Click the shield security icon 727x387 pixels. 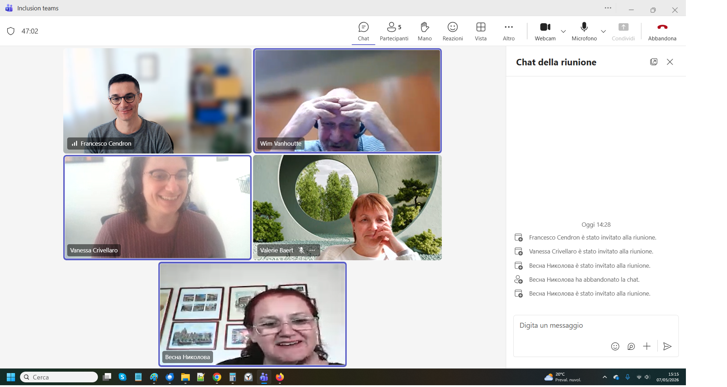click(11, 31)
